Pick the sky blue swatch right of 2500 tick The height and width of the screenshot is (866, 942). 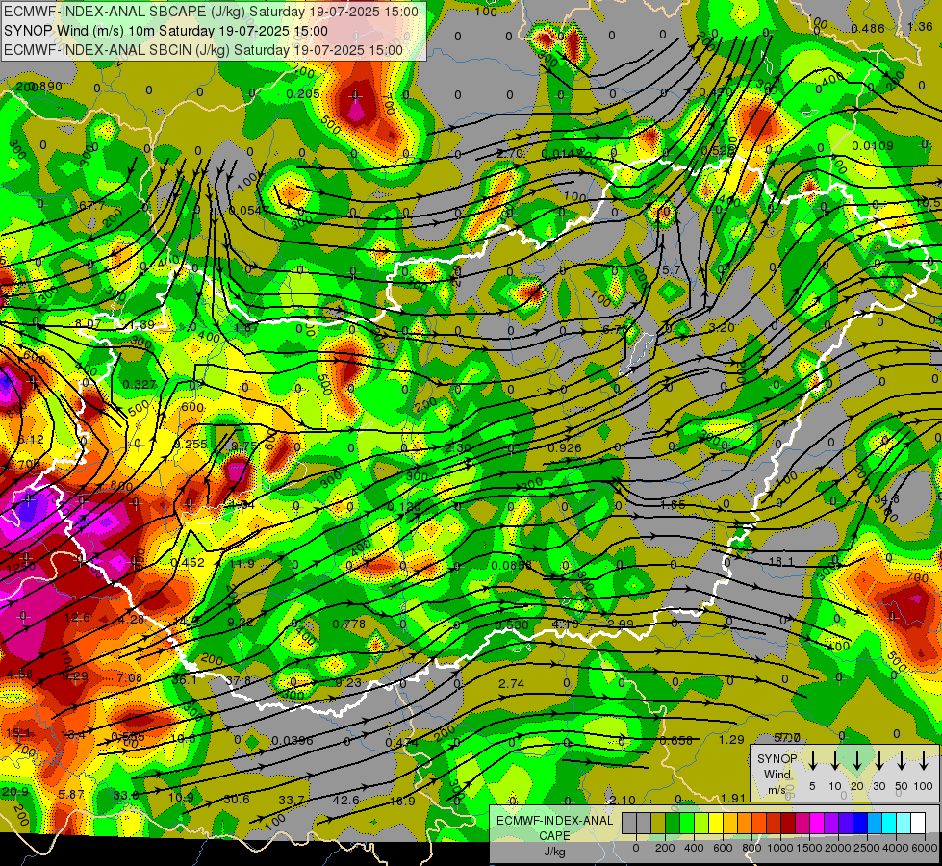click(875, 824)
